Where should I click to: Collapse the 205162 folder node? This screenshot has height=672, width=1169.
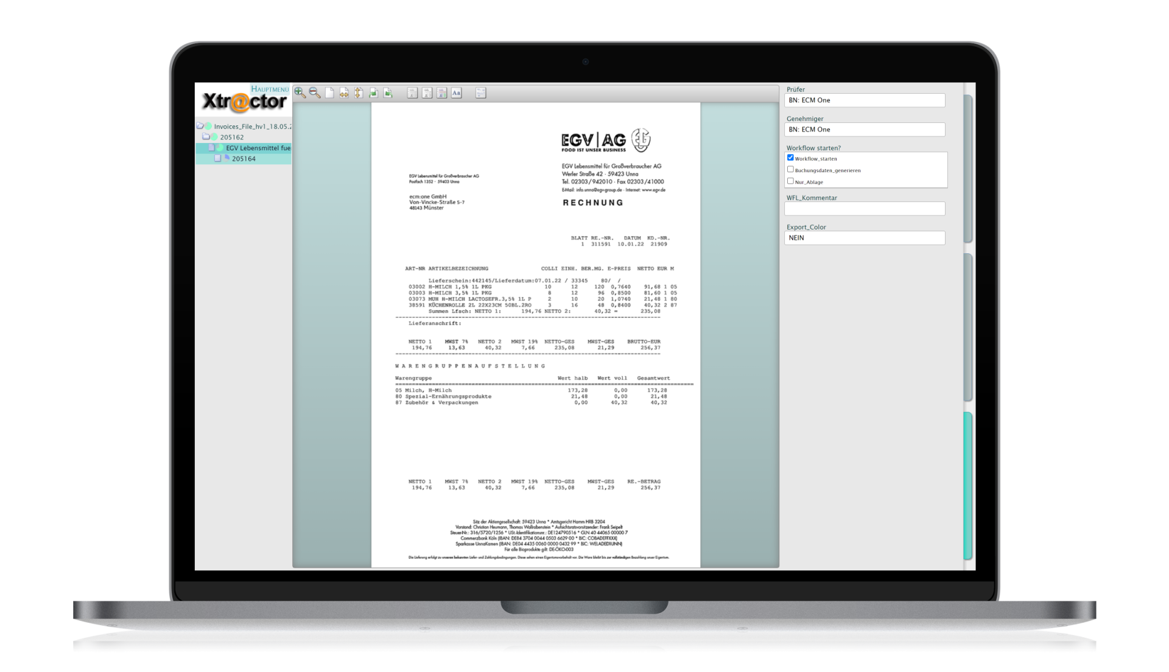206,136
